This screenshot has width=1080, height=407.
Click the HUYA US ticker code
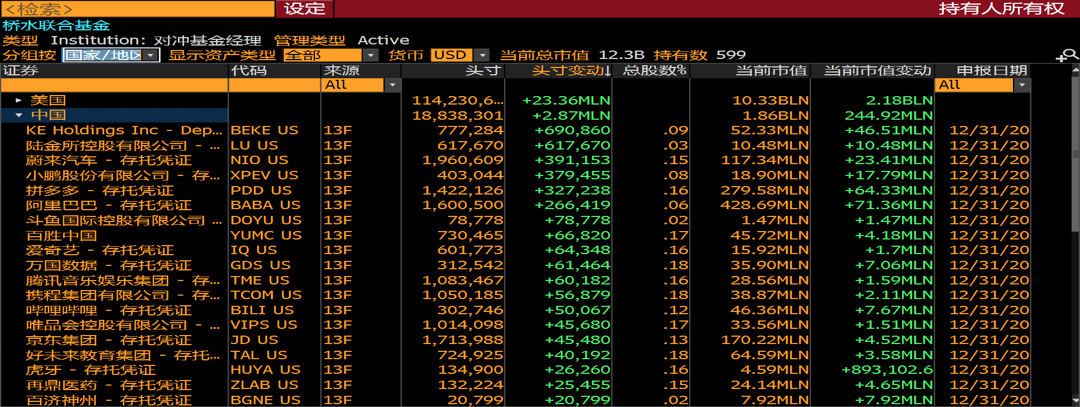tap(266, 370)
